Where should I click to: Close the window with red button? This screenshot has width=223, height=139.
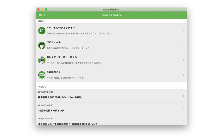tap(38, 9)
